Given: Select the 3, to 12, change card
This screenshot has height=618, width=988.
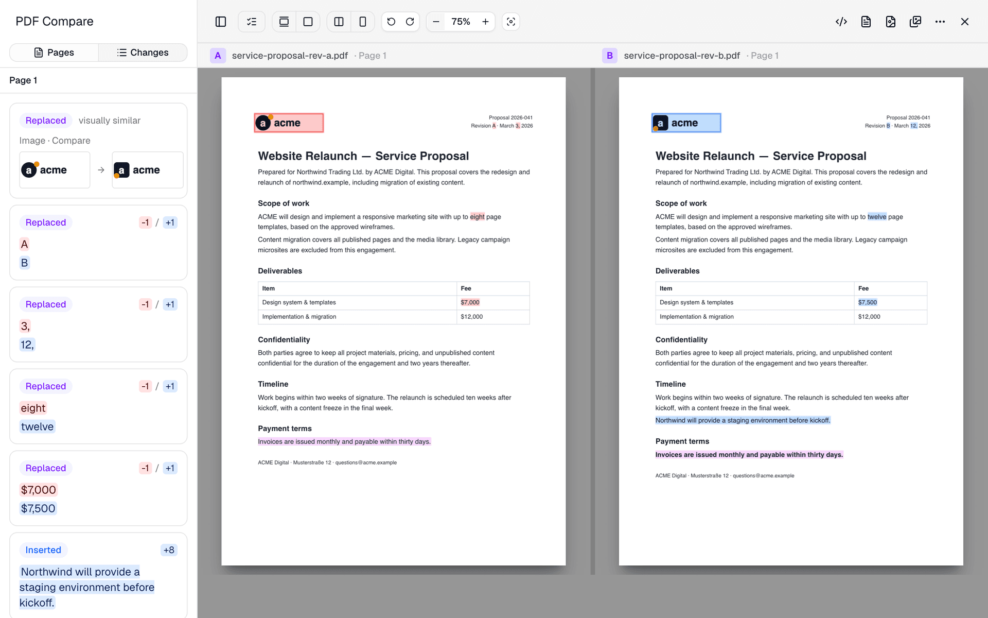Looking at the screenshot, I should tap(98, 324).
